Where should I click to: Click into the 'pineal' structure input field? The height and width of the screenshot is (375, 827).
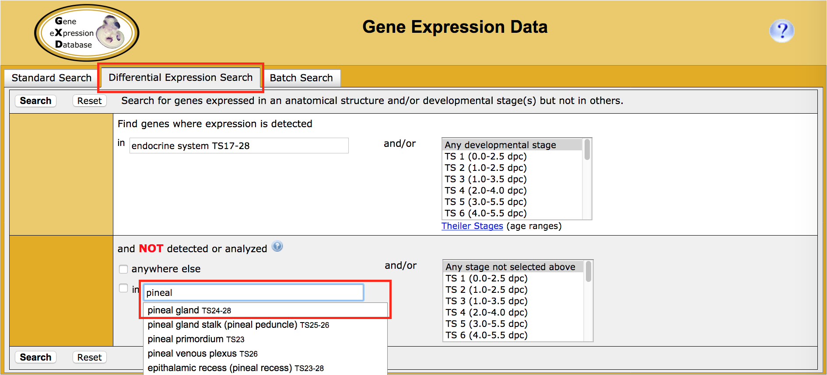tap(253, 292)
